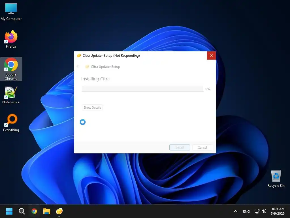Select the Notepad++ desktop shortcut

(11, 95)
